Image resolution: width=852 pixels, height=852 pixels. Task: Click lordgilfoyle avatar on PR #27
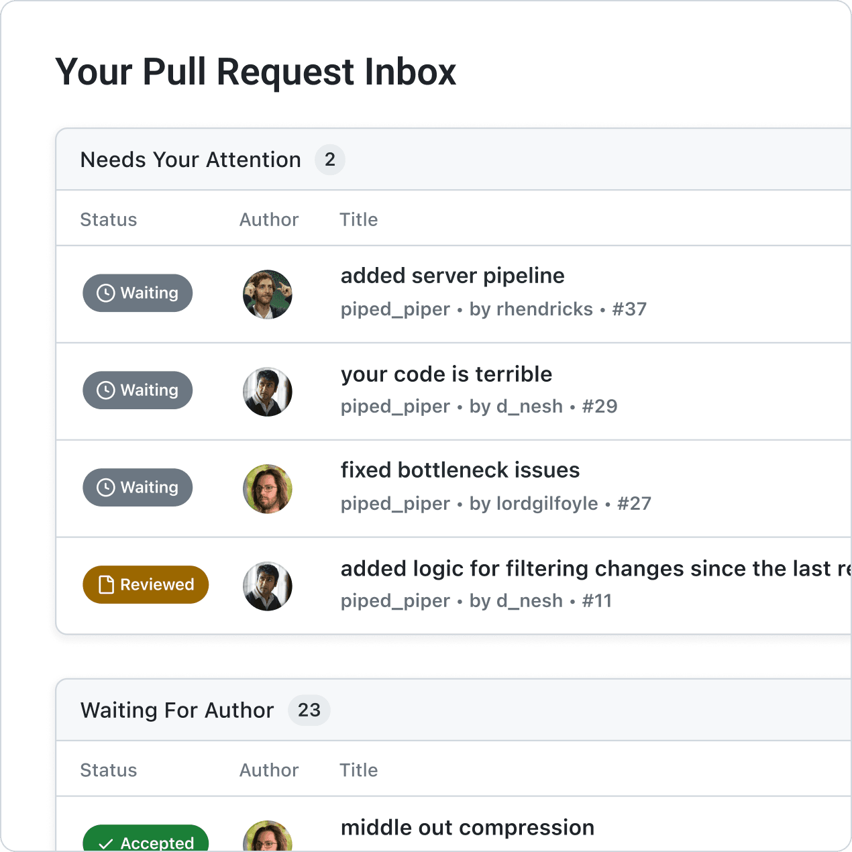point(268,489)
